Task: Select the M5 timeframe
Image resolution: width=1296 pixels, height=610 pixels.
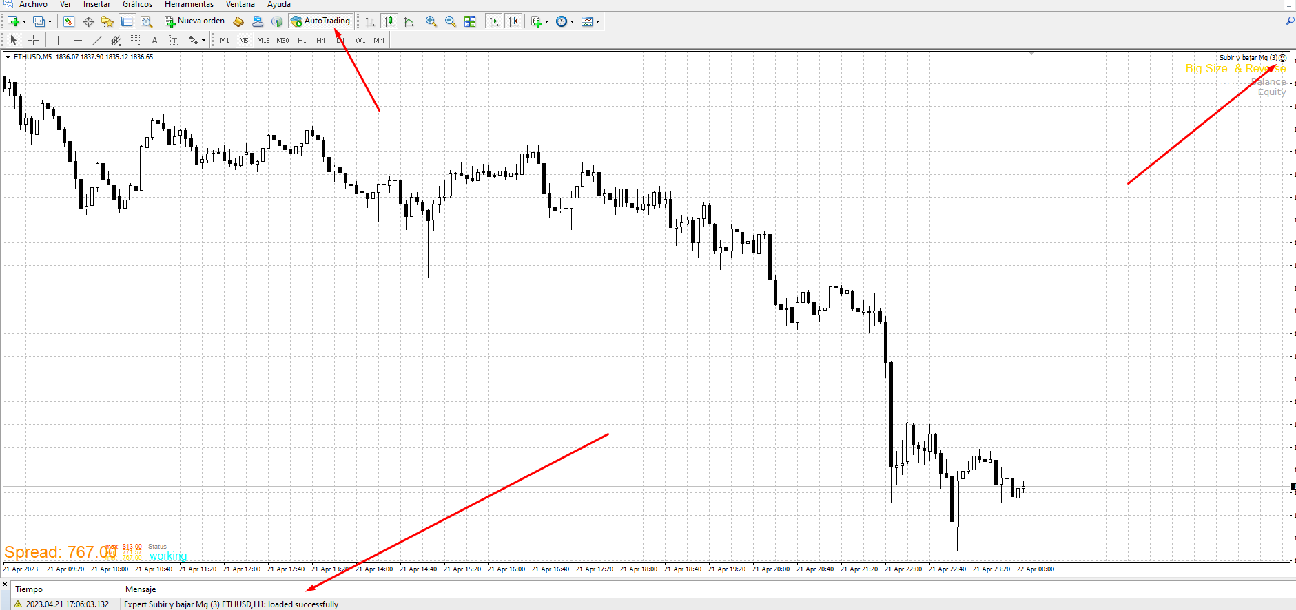Action: pyautogui.click(x=244, y=40)
